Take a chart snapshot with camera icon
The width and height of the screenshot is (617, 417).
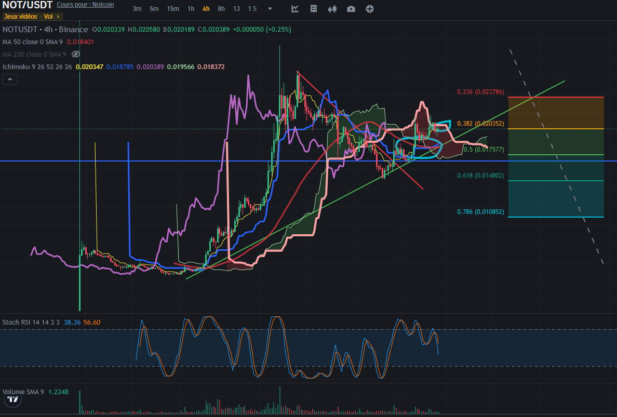(351, 9)
